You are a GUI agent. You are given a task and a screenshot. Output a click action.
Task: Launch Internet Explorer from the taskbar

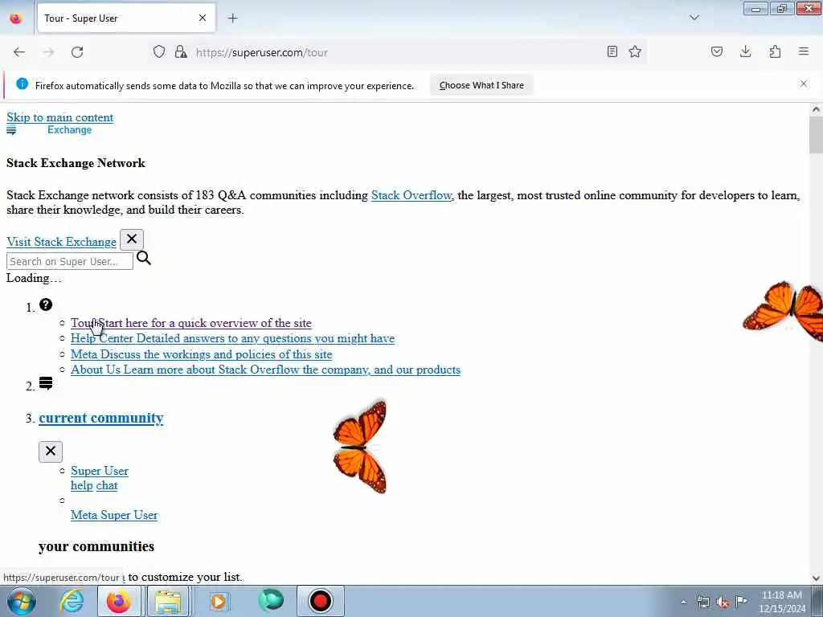click(x=72, y=601)
